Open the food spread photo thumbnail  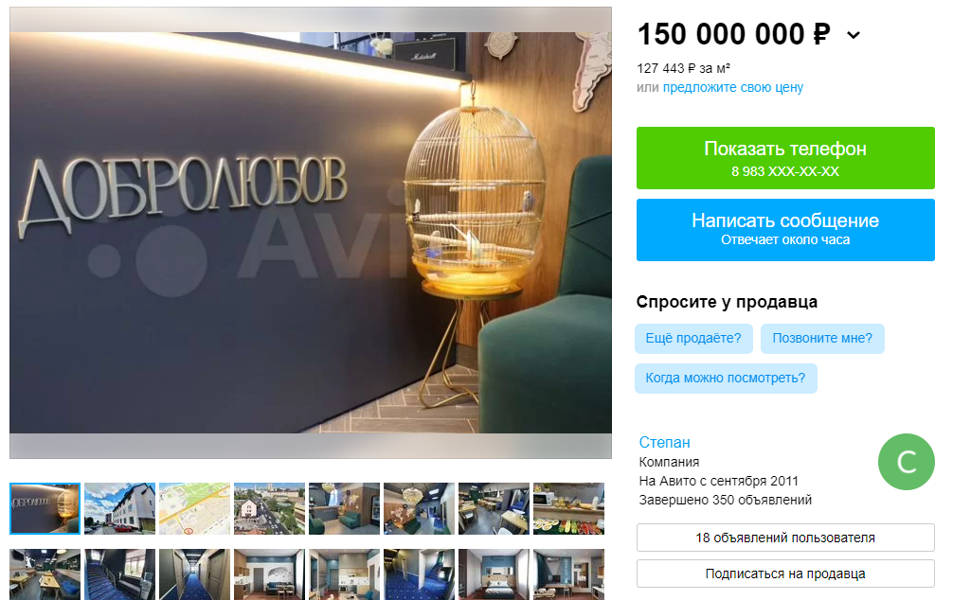[568, 508]
